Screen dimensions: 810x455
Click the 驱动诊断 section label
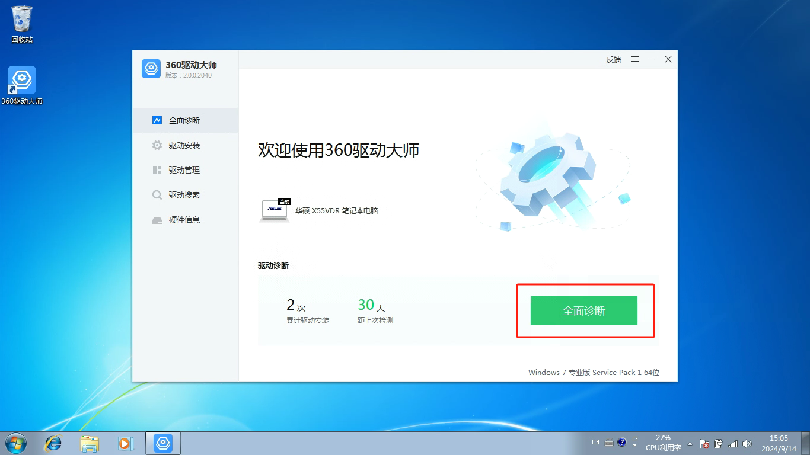[273, 265]
